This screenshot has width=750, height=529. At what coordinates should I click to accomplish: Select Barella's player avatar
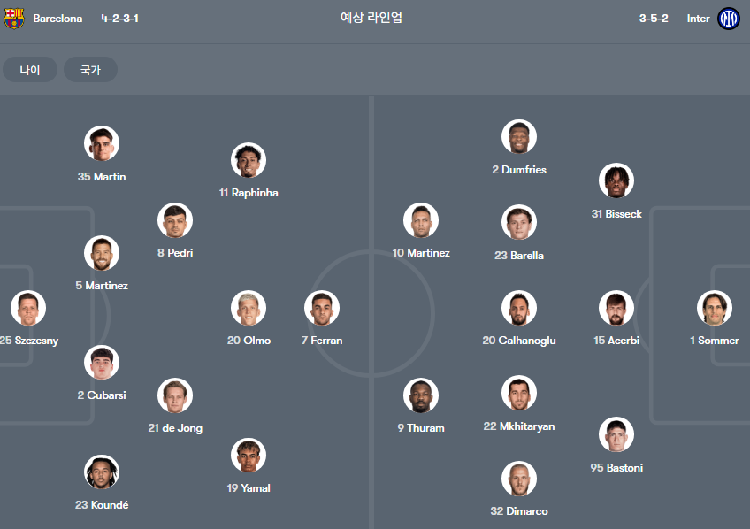[519, 222]
